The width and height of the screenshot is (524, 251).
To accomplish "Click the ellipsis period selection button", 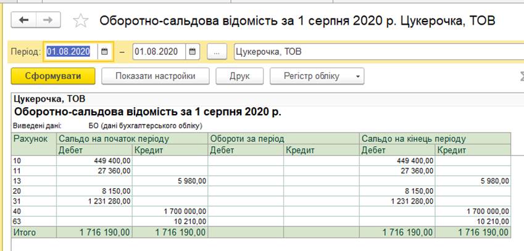I will coord(217,52).
